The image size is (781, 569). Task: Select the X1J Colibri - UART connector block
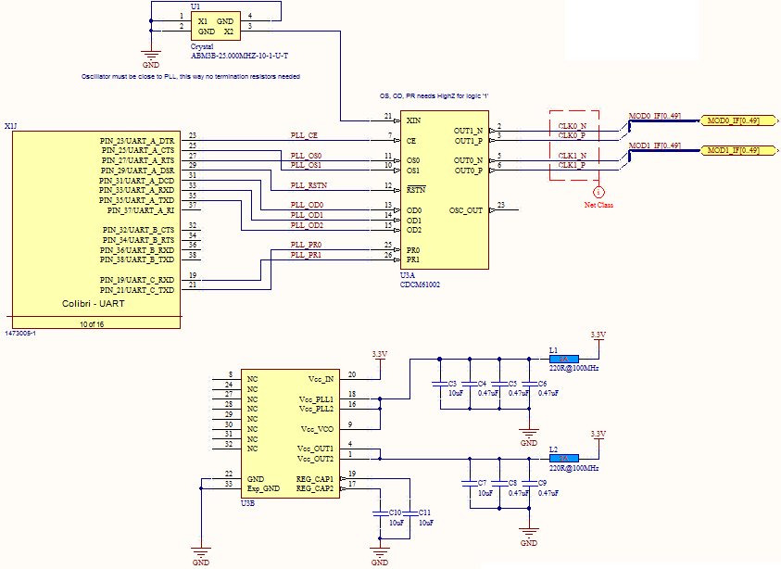(96, 230)
